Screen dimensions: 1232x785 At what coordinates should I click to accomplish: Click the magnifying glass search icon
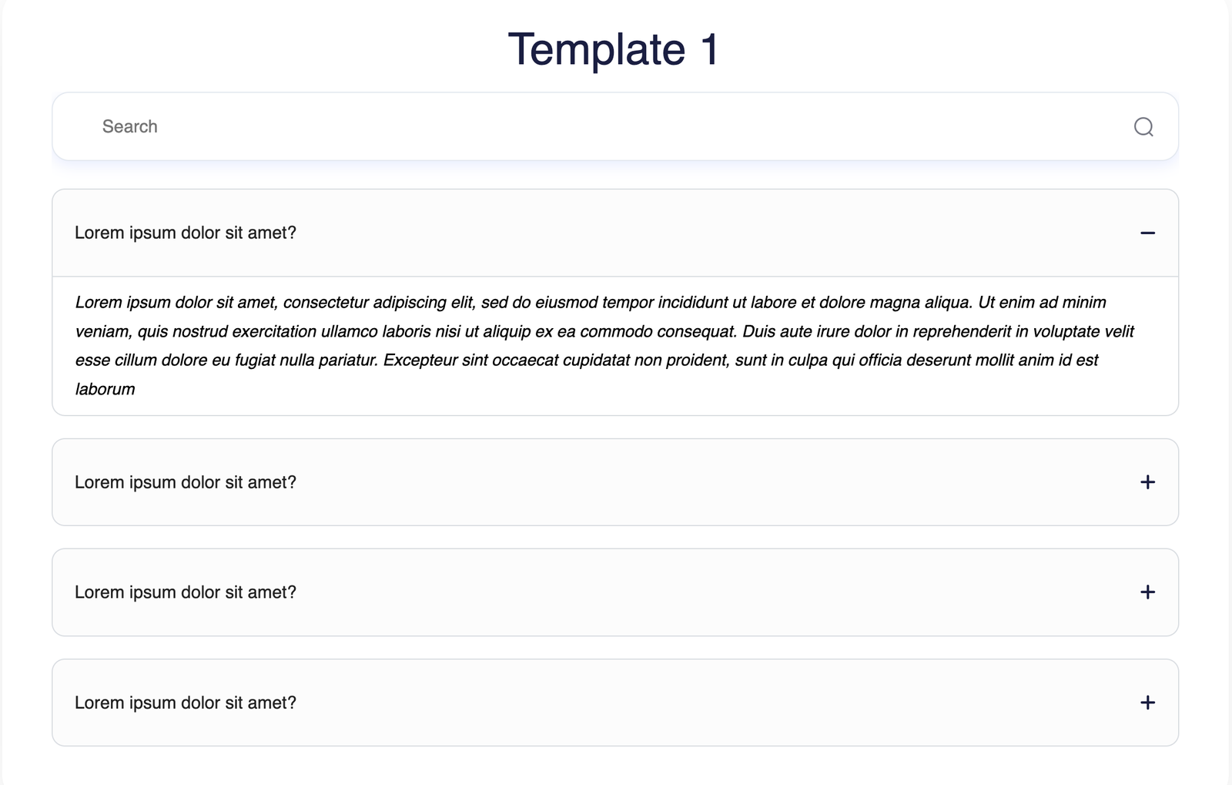pyautogui.click(x=1143, y=127)
